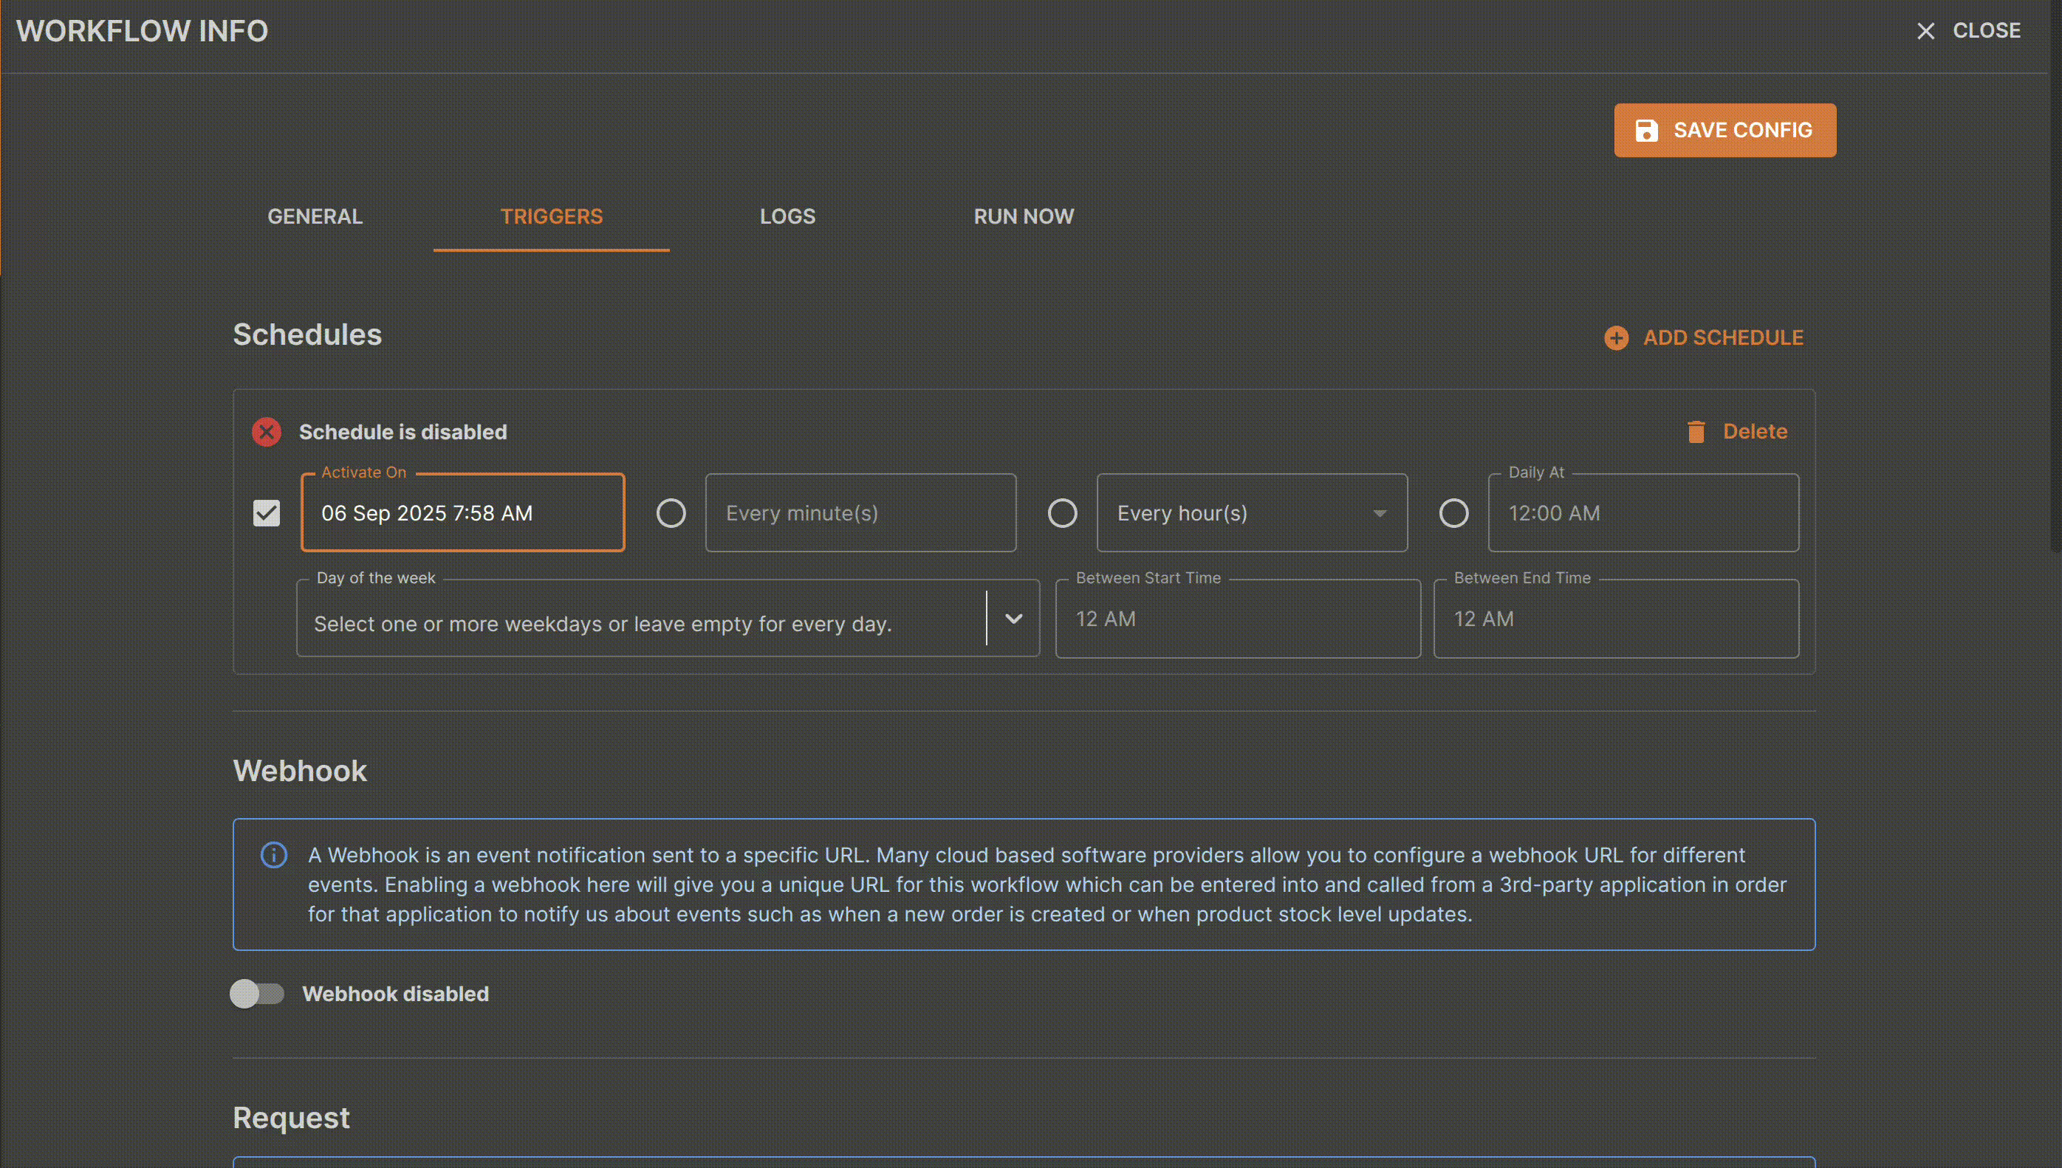Click the Between End Time field
2062x1168 pixels.
(x=1616, y=619)
